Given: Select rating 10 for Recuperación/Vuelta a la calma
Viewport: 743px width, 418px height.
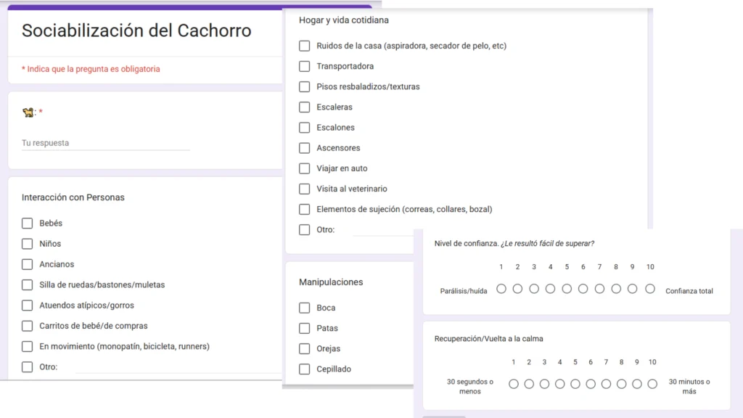Looking at the screenshot, I should (x=652, y=384).
